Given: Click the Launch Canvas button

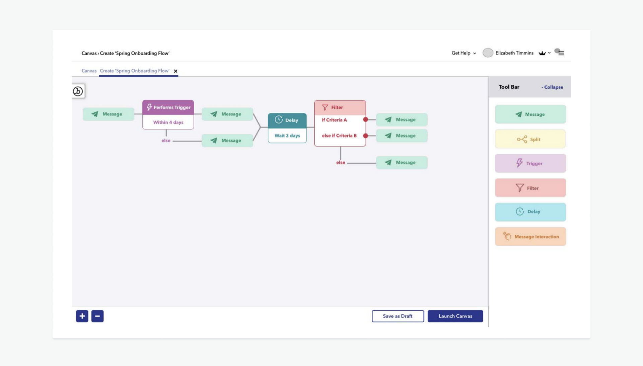Looking at the screenshot, I should [455, 316].
